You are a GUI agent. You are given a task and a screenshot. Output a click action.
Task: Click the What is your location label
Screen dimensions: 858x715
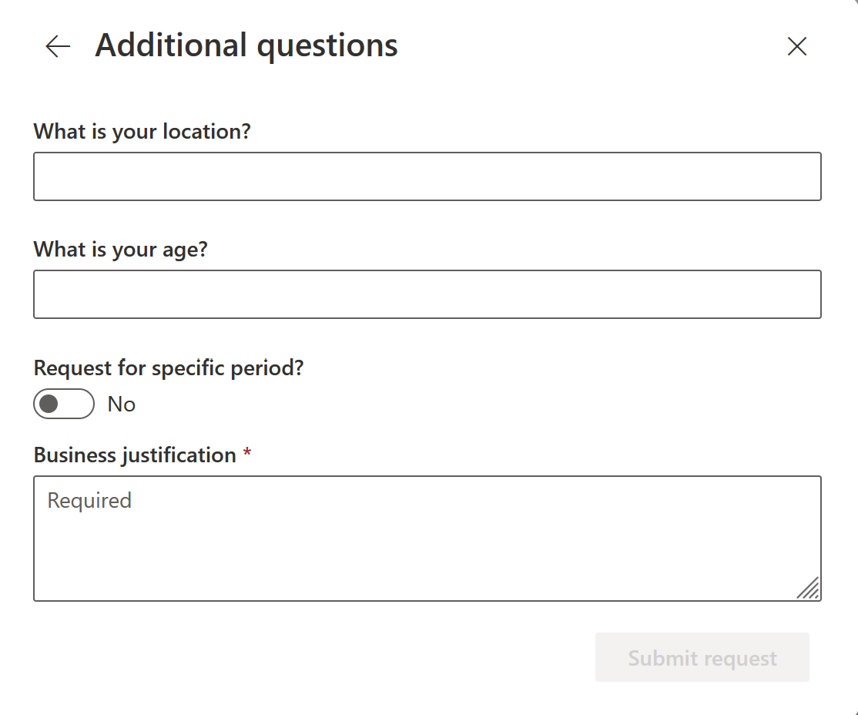(142, 131)
